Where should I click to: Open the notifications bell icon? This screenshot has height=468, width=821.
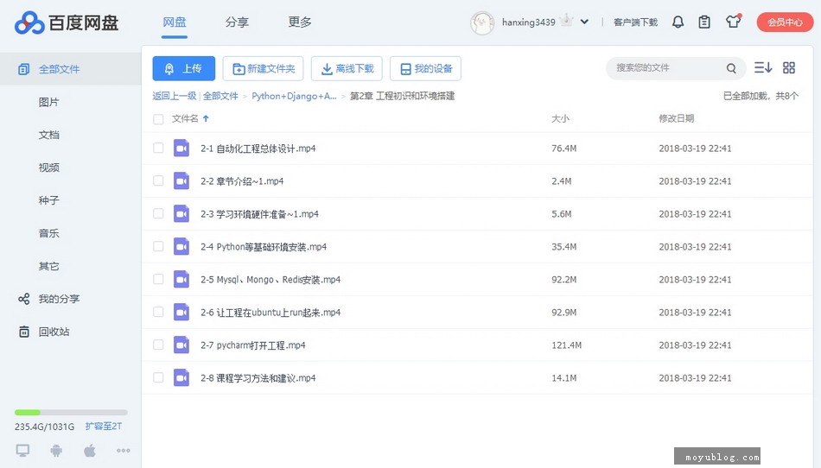[678, 22]
